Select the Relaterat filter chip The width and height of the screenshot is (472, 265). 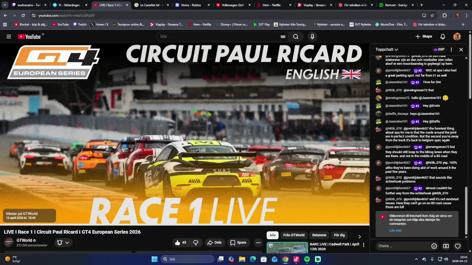coord(319,235)
